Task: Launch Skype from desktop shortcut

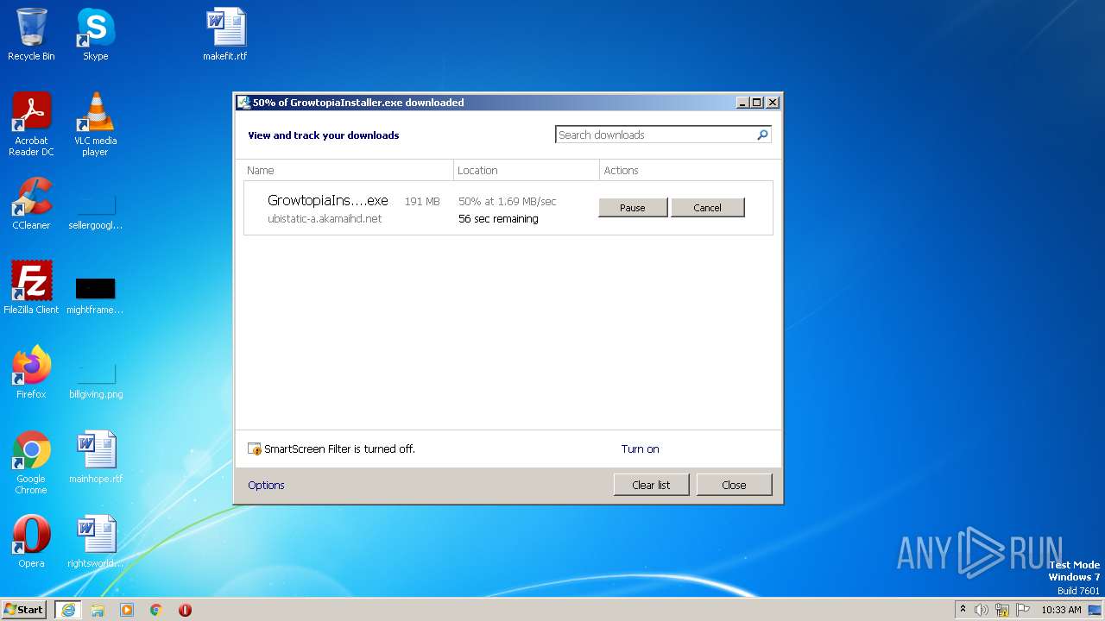Action: pos(95,34)
